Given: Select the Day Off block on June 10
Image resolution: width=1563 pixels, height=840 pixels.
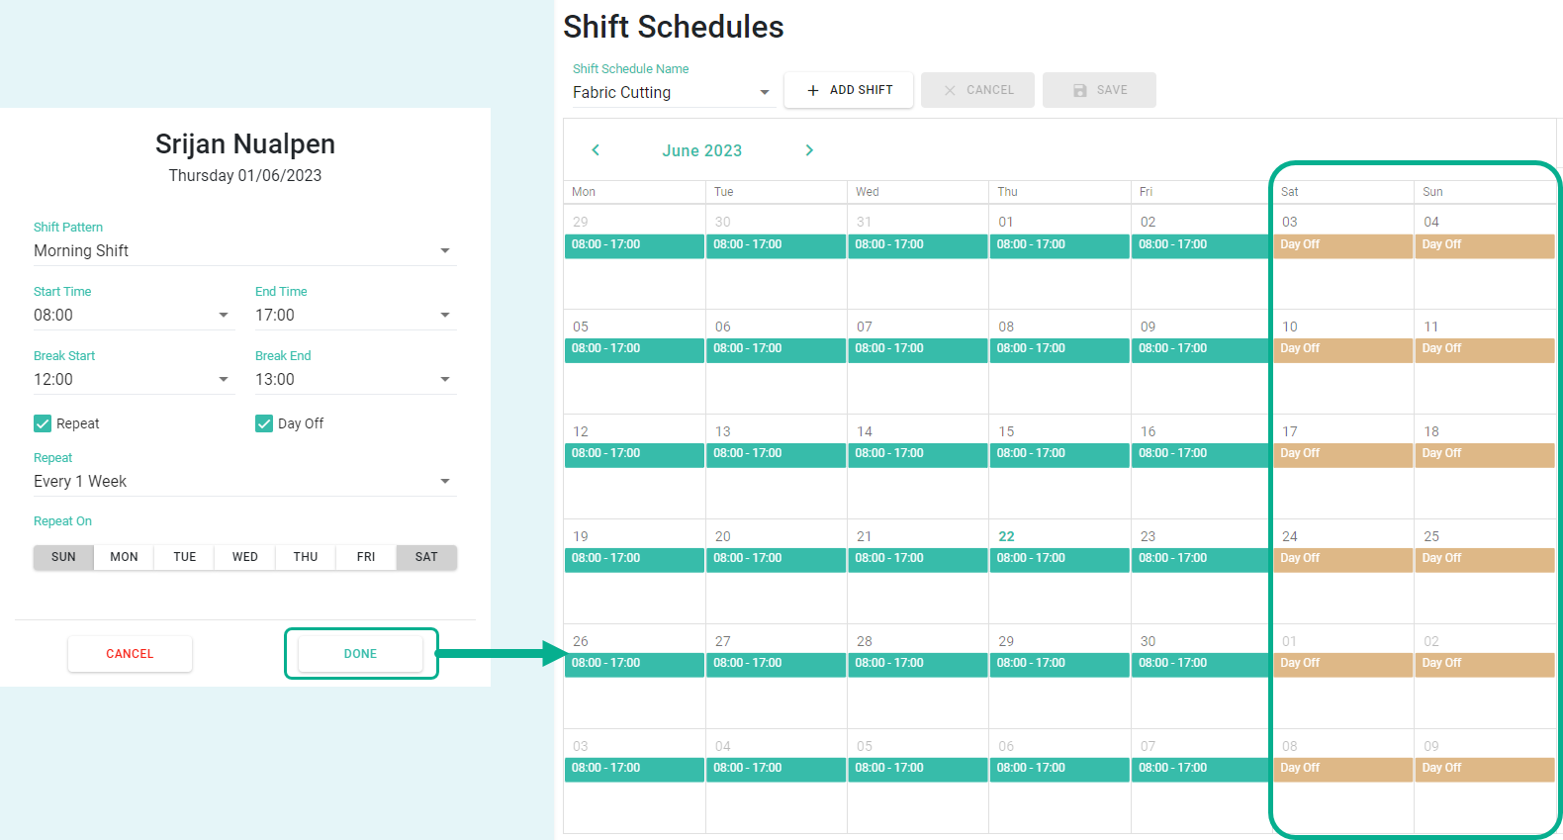Looking at the screenshot, I should (x=1342, y=350).
